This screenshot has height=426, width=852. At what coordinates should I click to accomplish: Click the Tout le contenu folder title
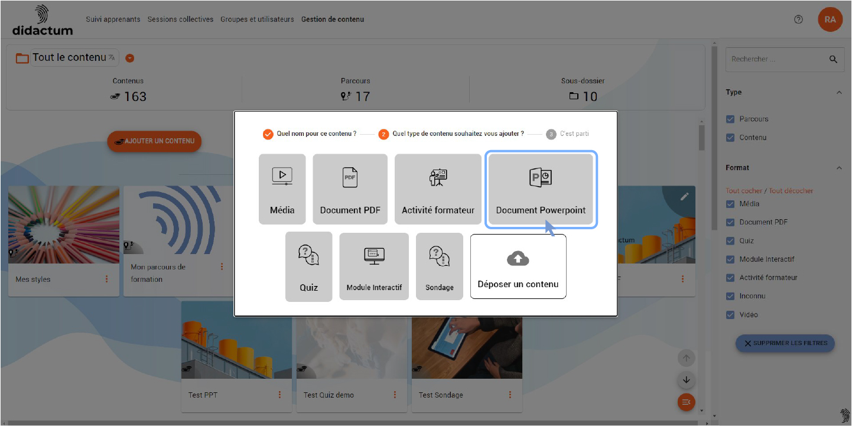(x=69, y=57)
